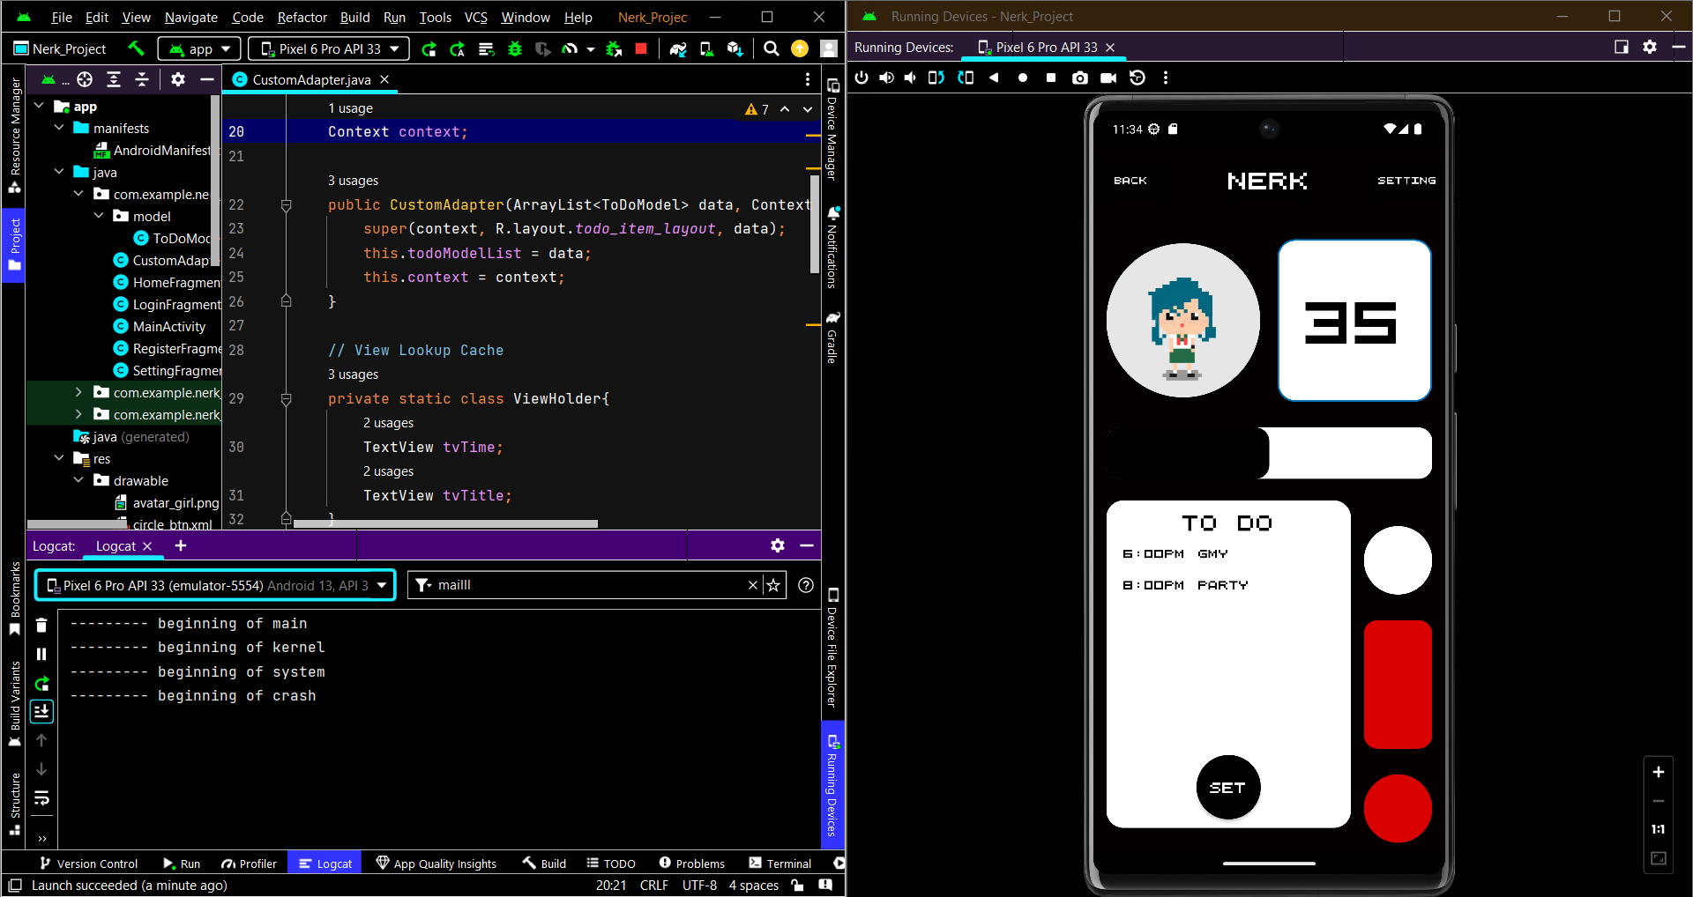This screenshot has width=1693, height=897.
Task: Take a screenshot of the emulator
Action: click(x=1079, y=78)
